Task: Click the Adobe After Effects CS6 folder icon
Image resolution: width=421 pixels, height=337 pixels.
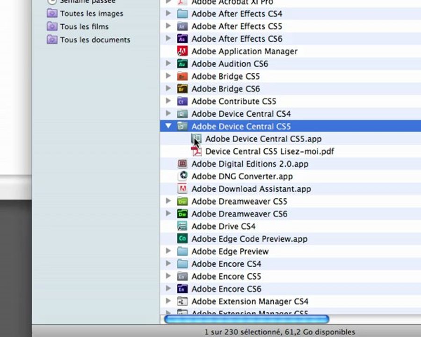Action: [182, 39]
